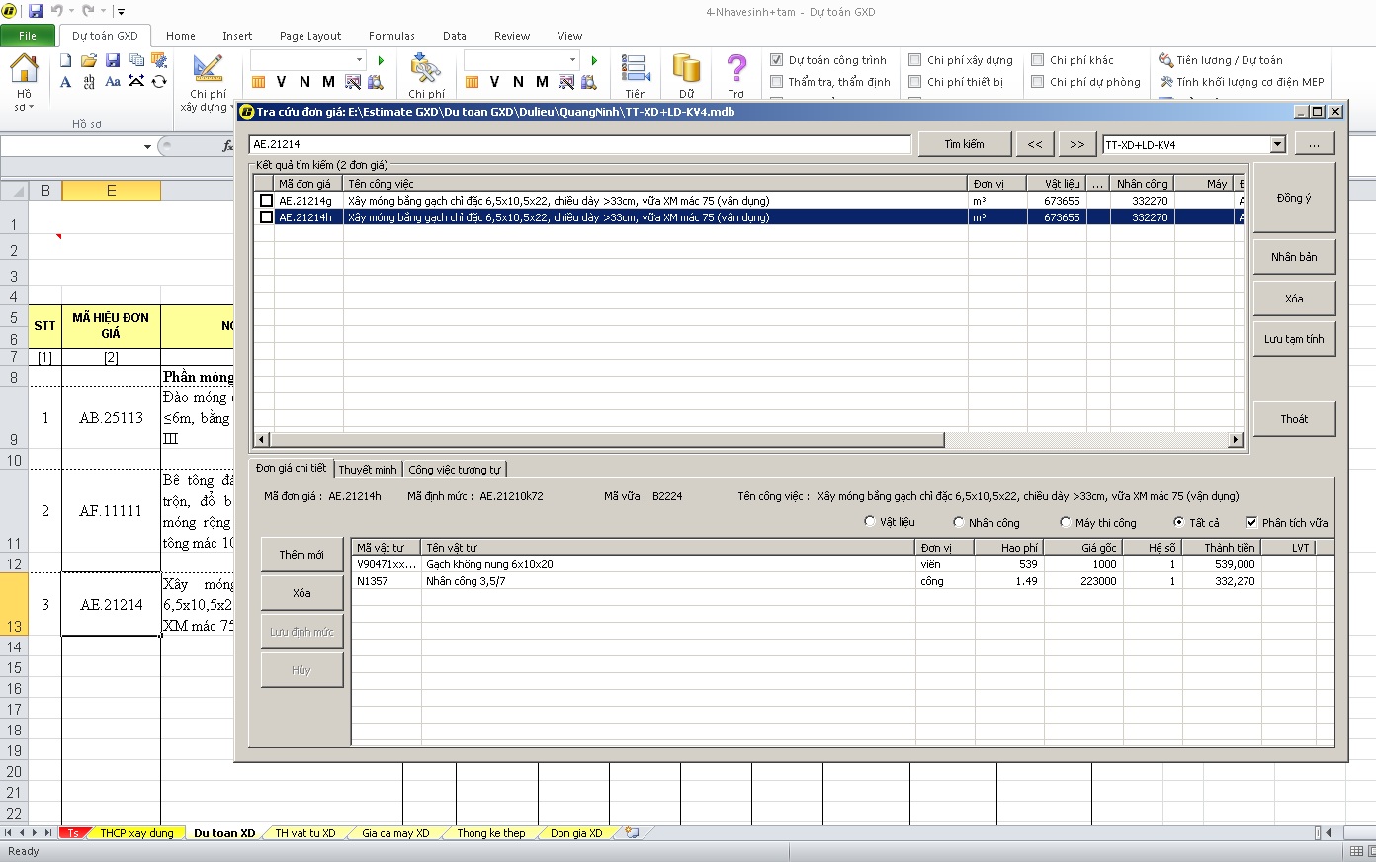
Task: Switch to the Thuyết minh tab
Action: click(x=368, y=470)
